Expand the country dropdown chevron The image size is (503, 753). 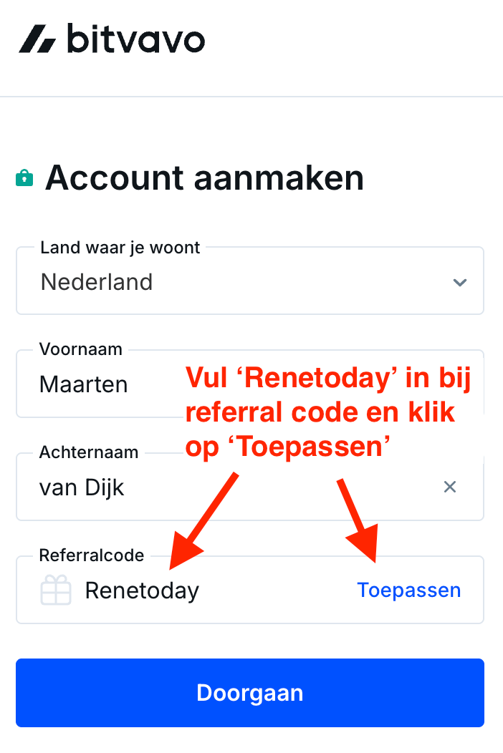pyautogui.click(x=460, y=282)
